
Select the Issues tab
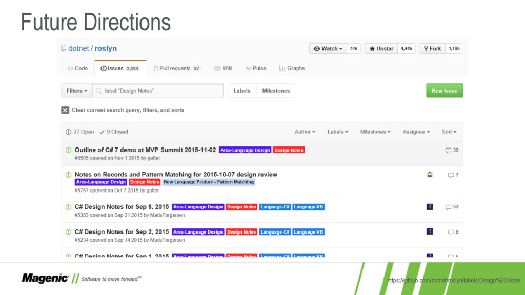120,68
